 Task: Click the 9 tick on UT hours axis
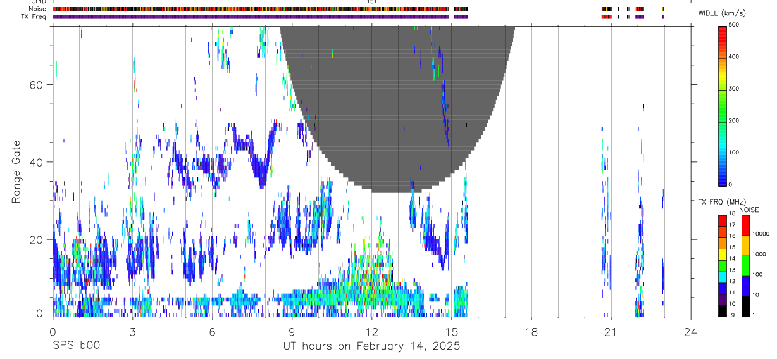pyautogui.click(x=292, y=331)
